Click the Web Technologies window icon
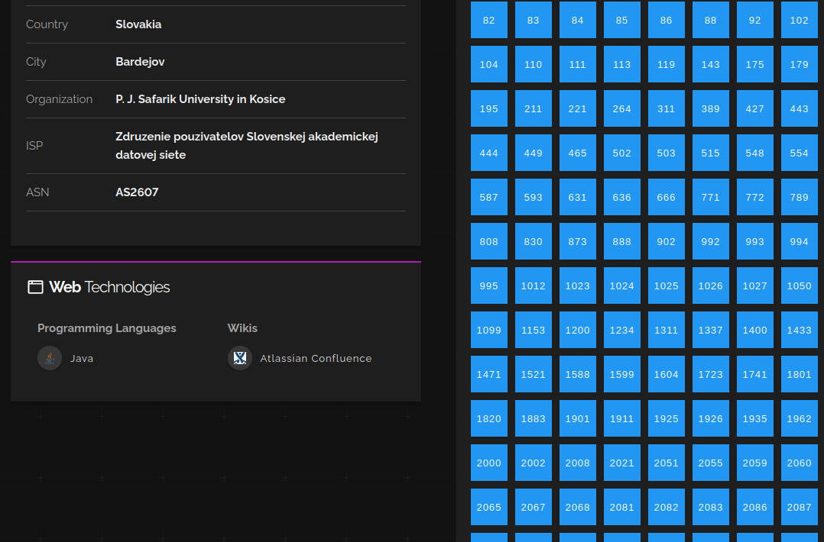This screenshot has height=542, width=824. pos(35,287)
